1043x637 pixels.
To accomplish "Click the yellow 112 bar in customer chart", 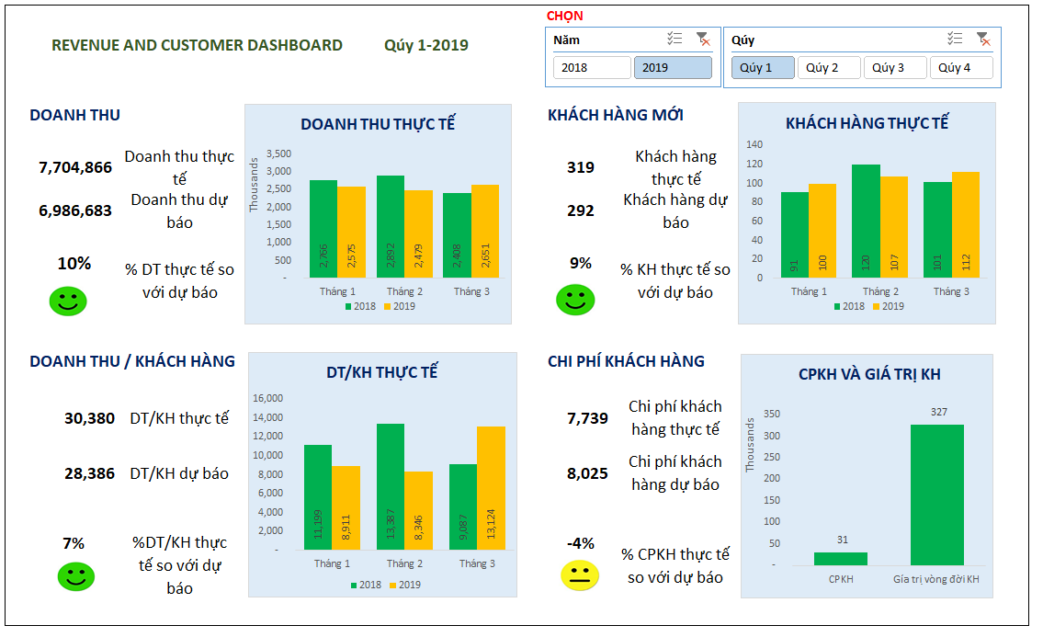I will (966, 225).
